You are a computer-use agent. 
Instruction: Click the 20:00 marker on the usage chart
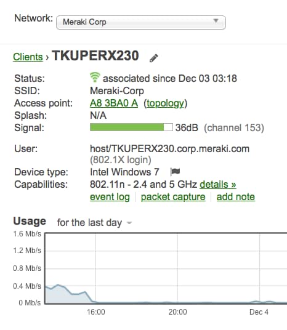point(177,312)
